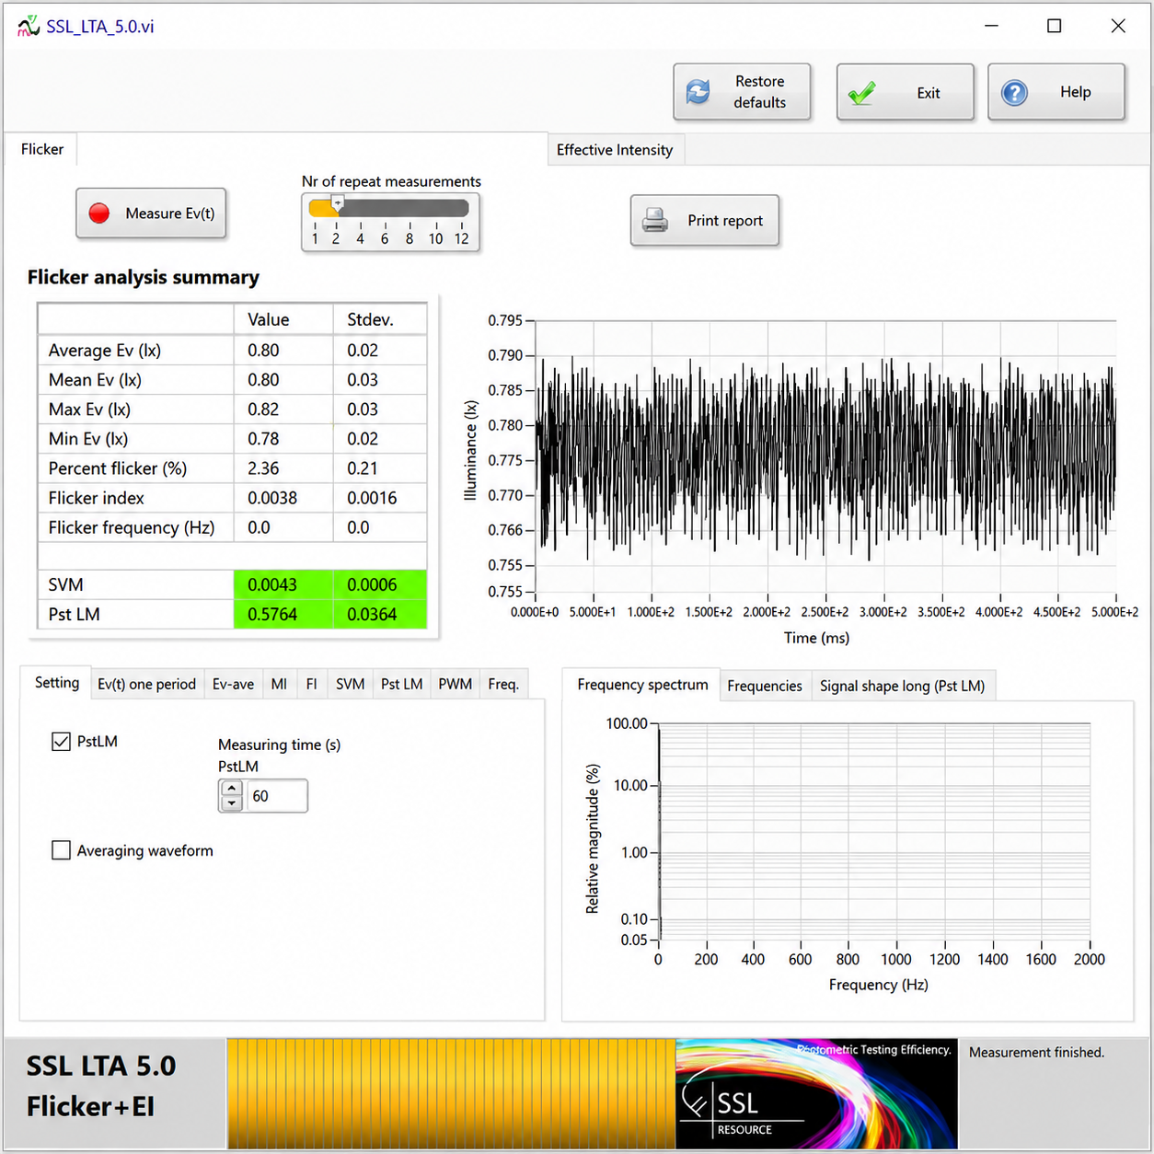Click the Min Ev (lx) value 0.78

(283, 439)
